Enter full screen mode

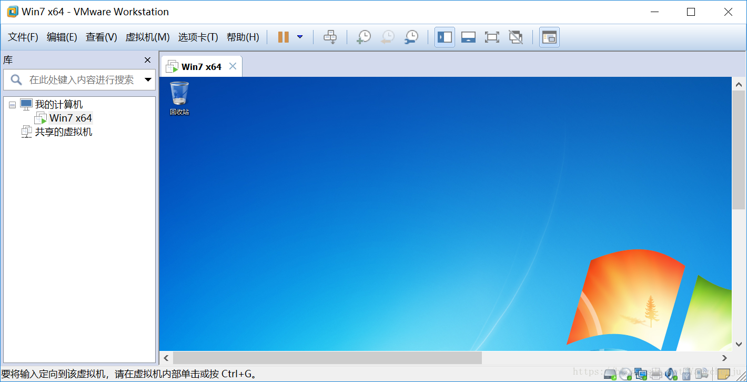point(492,37)
